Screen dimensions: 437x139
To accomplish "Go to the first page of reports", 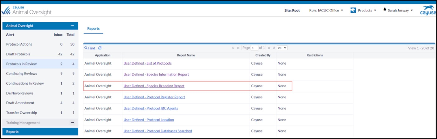I will [x=233, y=48].
